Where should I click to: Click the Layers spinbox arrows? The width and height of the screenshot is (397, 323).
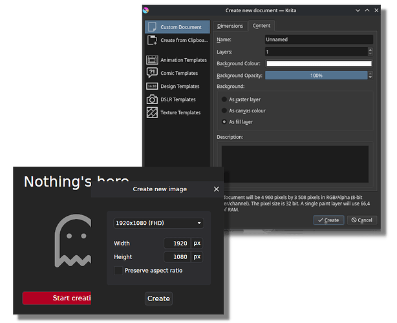point(370,52)
